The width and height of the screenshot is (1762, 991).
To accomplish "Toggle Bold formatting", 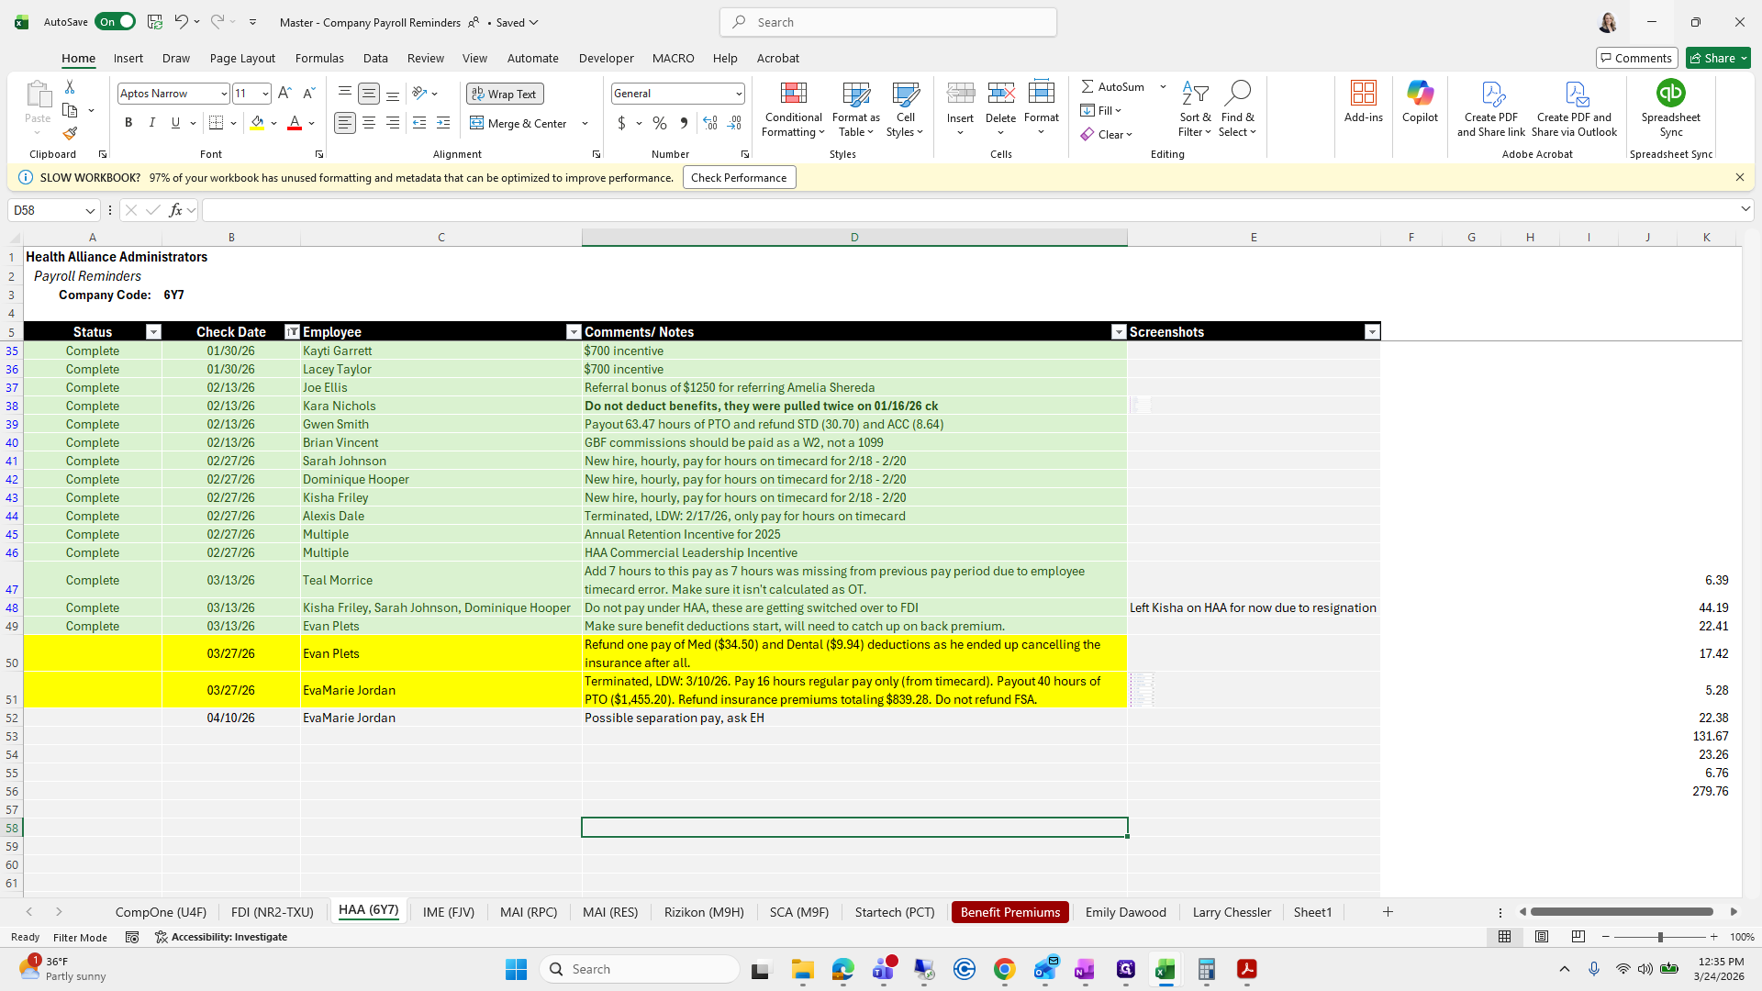I will coord(128,123).
